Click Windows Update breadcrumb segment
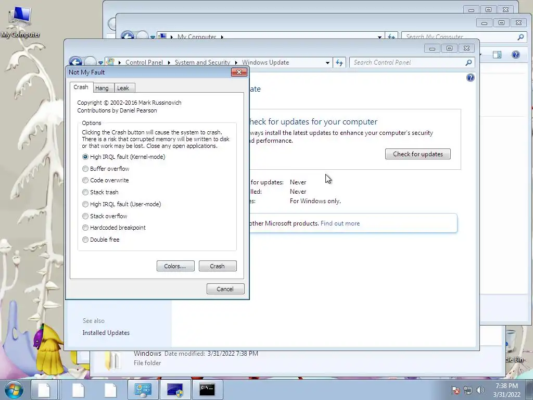This screenshot has width=533, height=400. click(265, 63)
